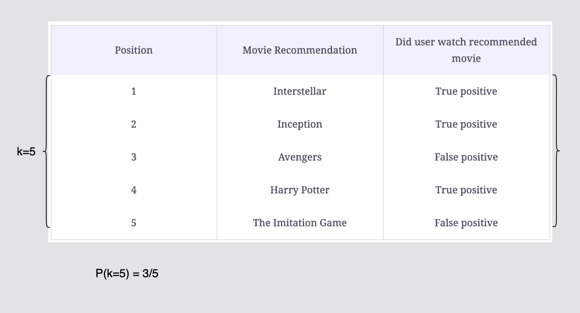Image resolution: width=580 pixels, height=313 pixels.
Task: Select the Inception movie cell
Action: 300,124
